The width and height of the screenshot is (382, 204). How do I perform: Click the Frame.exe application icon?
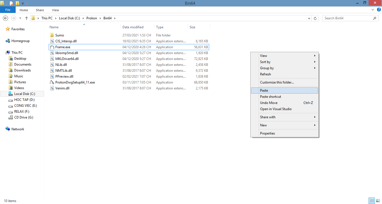52,47
